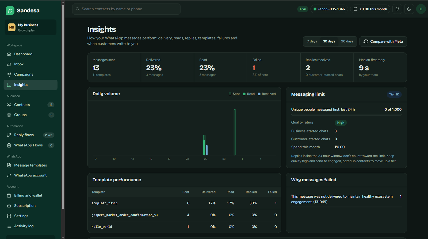Viewport: 428px width, 239px height.
Task: Focus the contacts search field
Action: click(x=126, y=9)
